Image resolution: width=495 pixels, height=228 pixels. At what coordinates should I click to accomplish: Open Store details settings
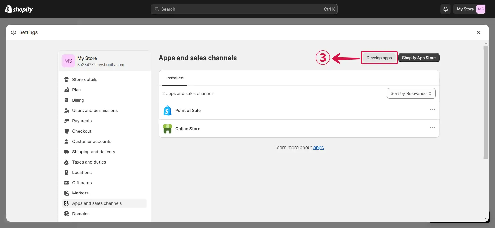[104, 79]
